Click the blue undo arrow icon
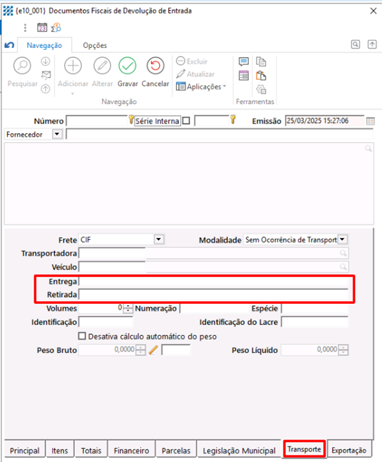 (10, 45)
